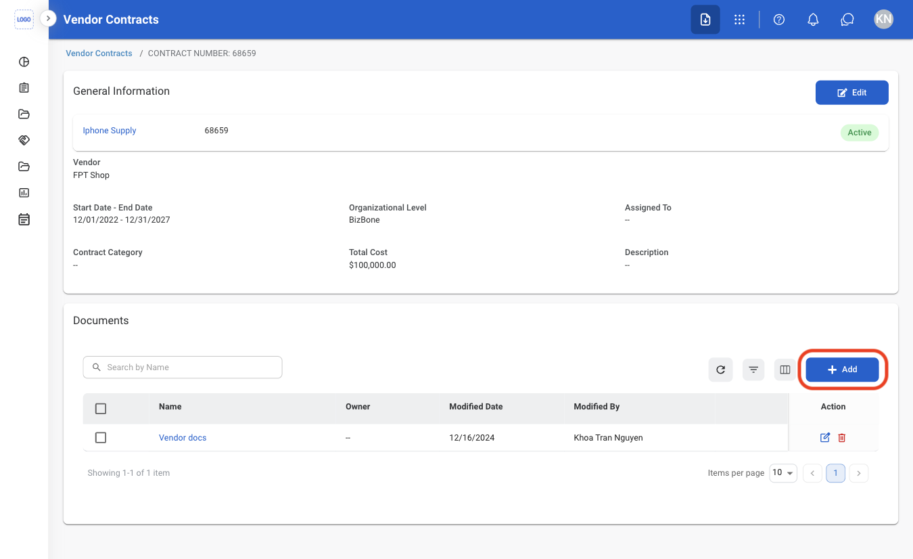Screen dimensions: 913x559
Task: Click the Active status badge
Action: click(860, 133)
